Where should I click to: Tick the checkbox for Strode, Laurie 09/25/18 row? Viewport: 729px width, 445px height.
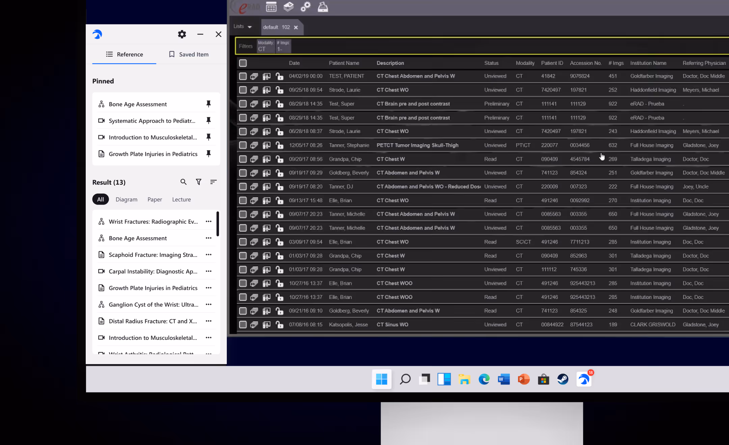[243, 90]
